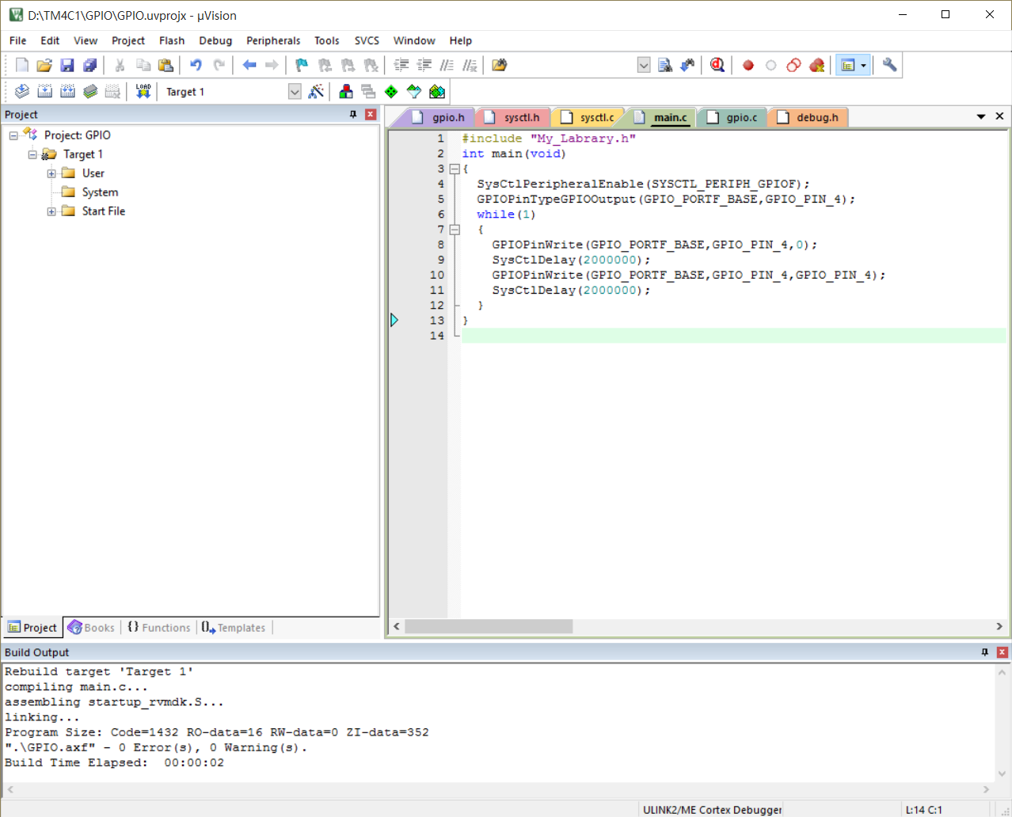Click the Undo arrow icon
The image size is (1012, 817).
point(196,65)
